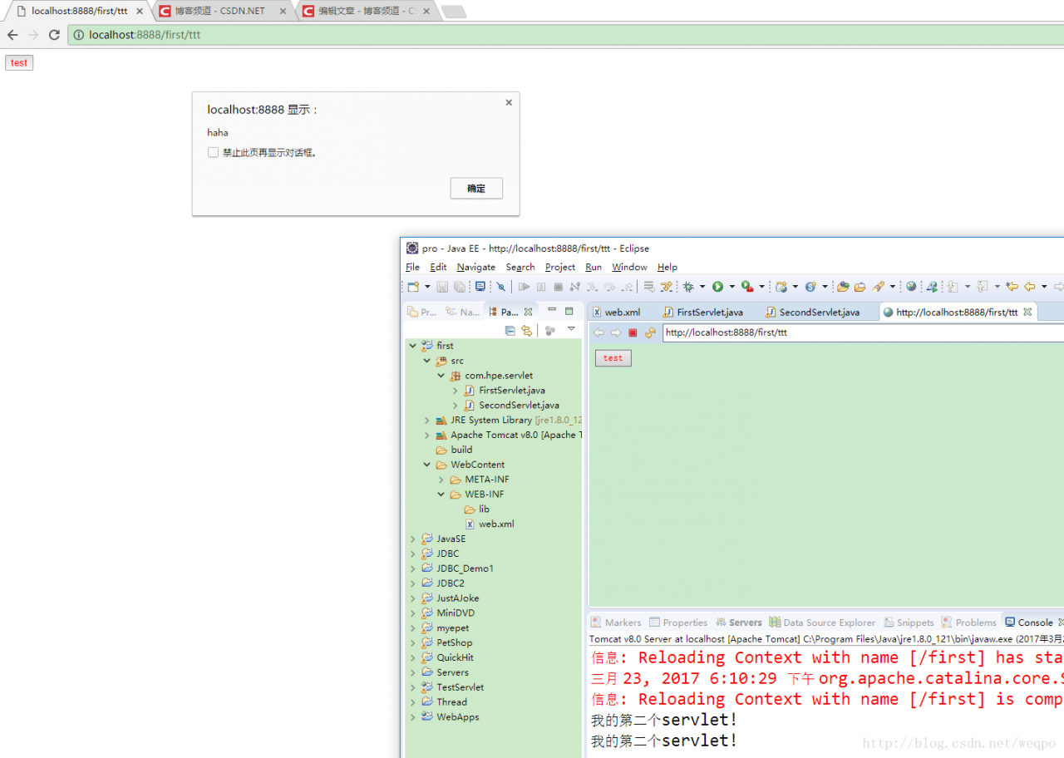The height and width of the screenshot is (758, 1064).
Task: Close the haha alert with its X icon
Action: (509, 102)
